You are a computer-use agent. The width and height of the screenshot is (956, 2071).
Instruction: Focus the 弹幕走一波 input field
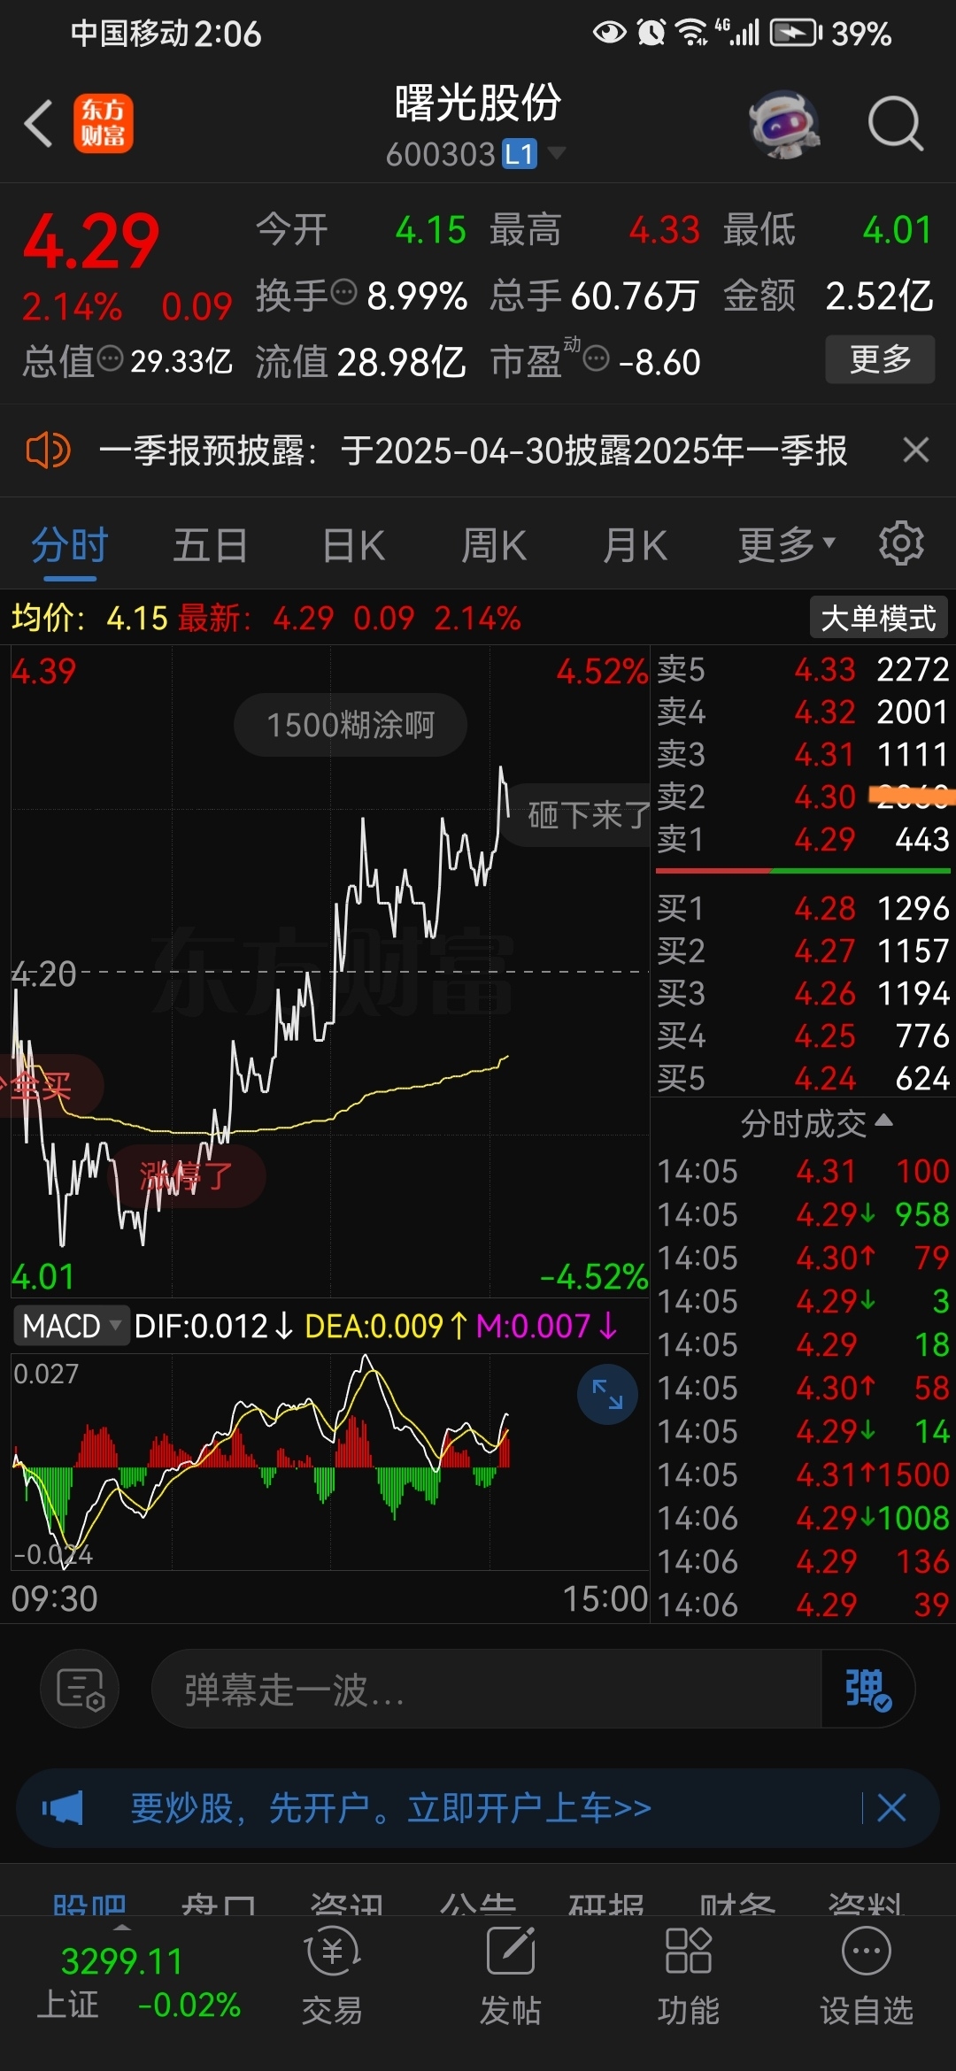[487, 1689]
